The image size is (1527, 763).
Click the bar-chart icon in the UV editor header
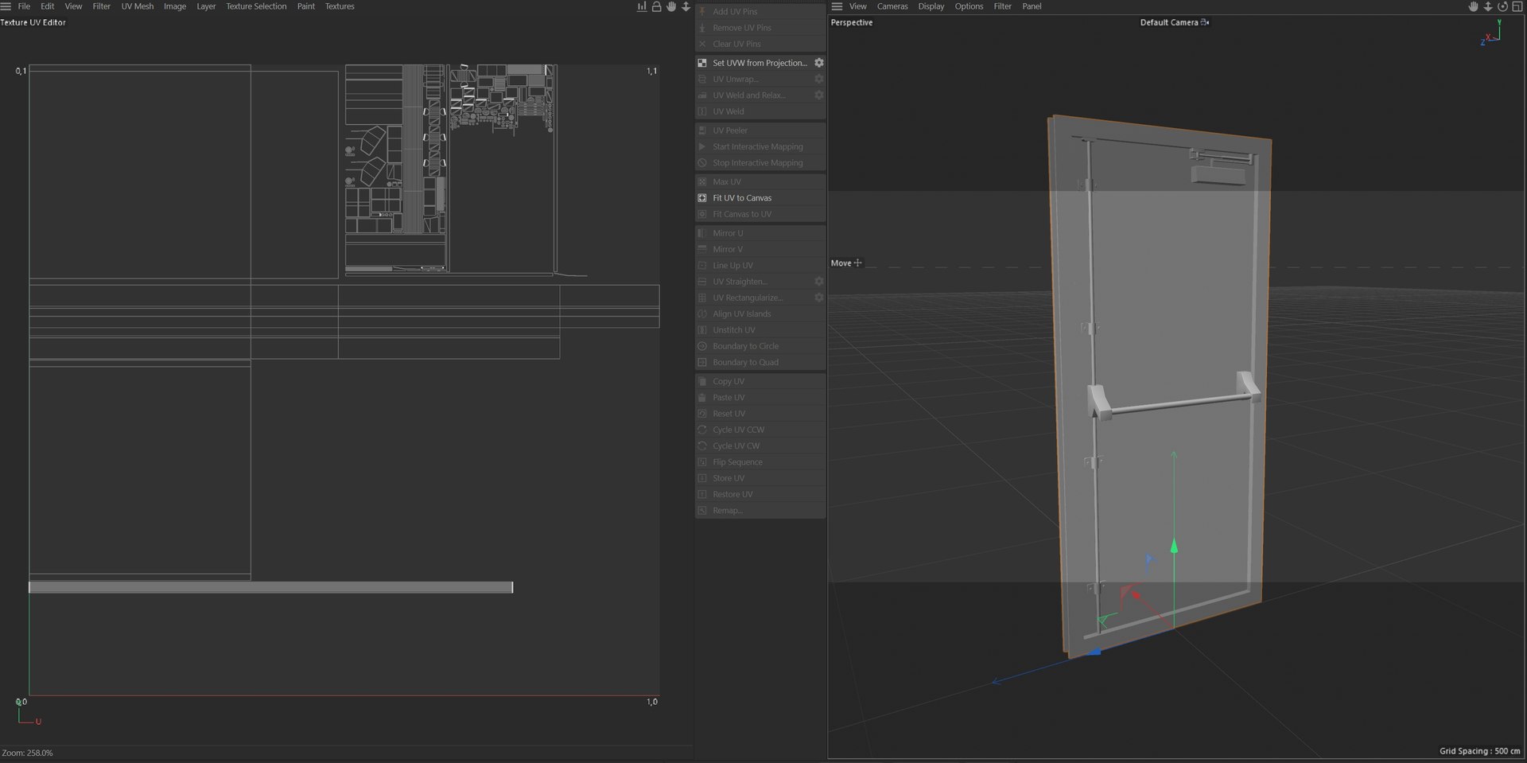click(642, 6)
